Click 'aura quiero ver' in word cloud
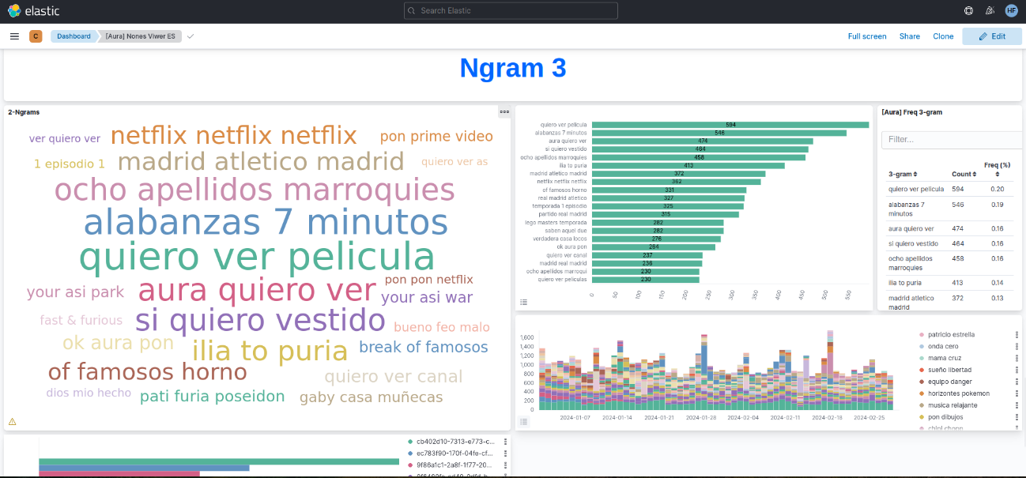Image resolution: width=1026 pixels, height=478 pixels. (257, 291)
